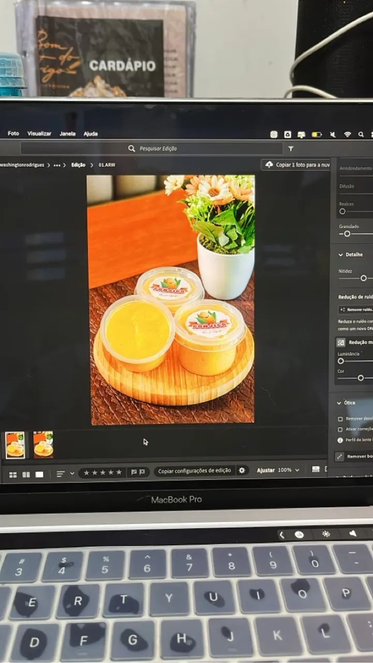
Task: Open the Wi-Fi menu bar icon
Action: pos(348,135)
